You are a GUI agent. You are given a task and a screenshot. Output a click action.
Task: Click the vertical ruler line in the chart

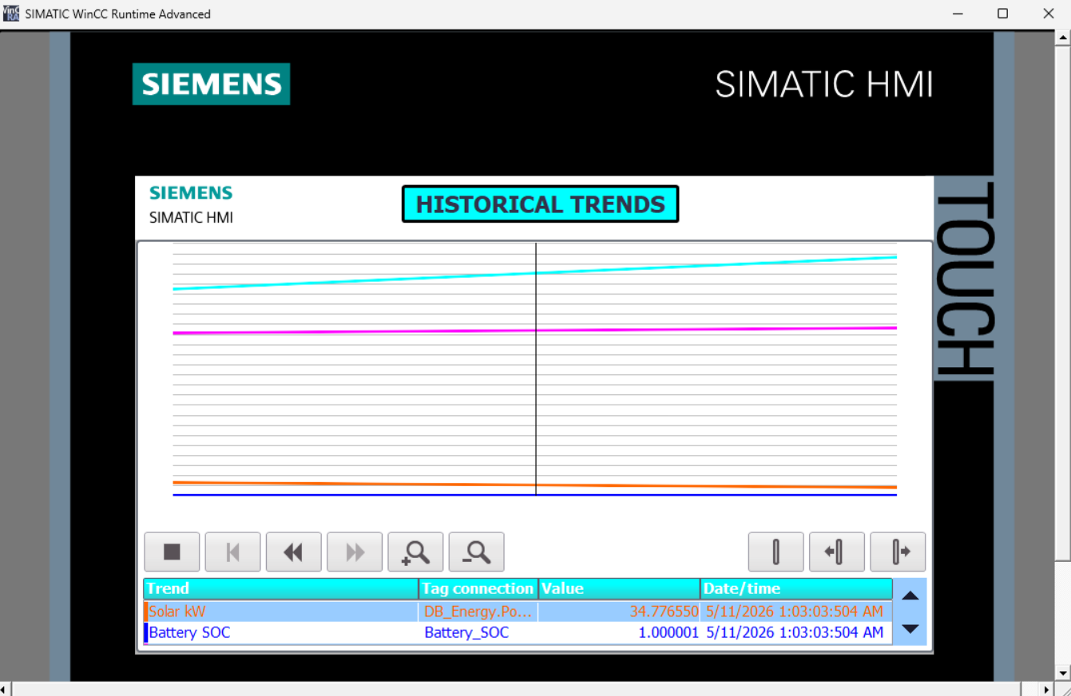[536, 369]
